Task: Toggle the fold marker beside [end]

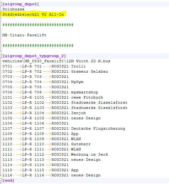Action: [1, 180]
